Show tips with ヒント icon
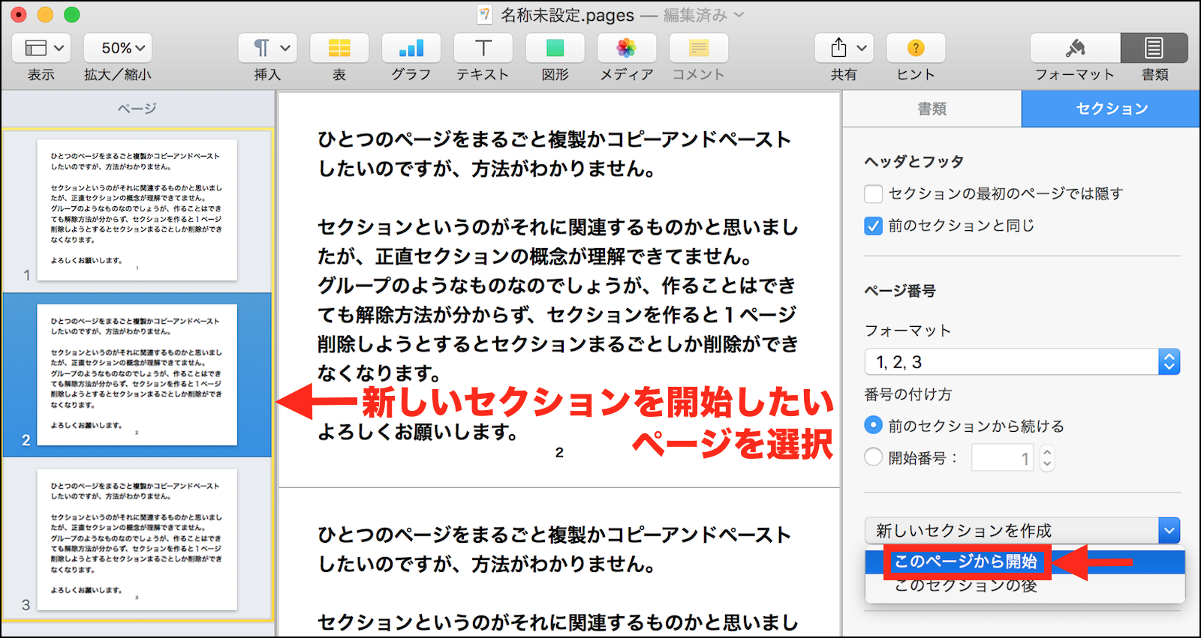The width and height of the screenshot is (1201, 638). 916,48
